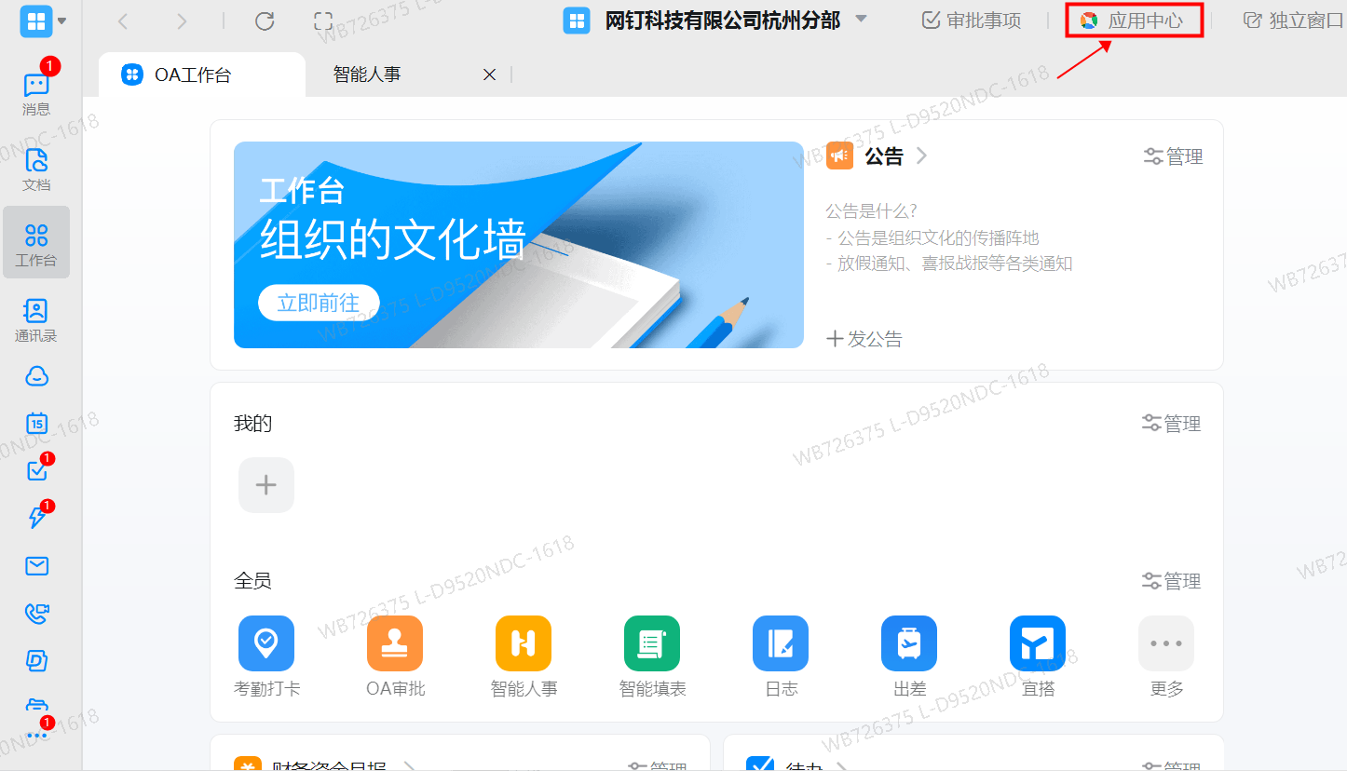Open the 智能填表 application

point(651,652)
